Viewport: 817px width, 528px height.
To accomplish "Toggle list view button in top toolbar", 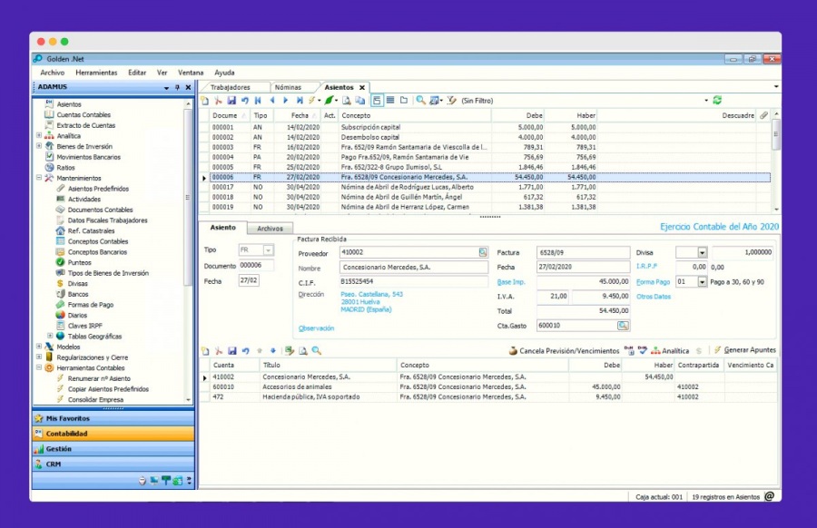I will 390,101.
